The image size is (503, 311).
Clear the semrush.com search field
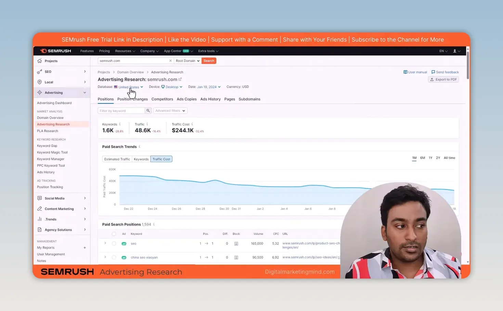tap(170, 61)
